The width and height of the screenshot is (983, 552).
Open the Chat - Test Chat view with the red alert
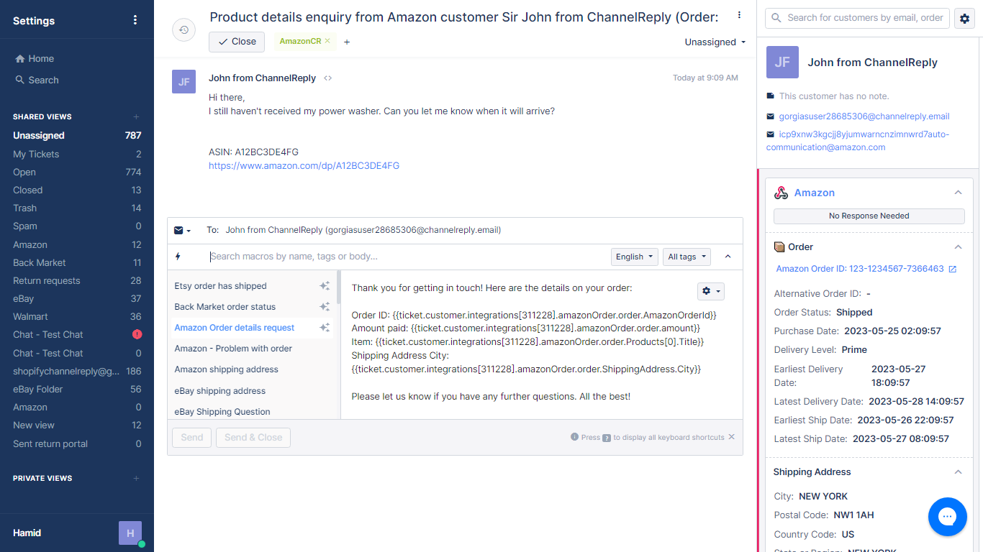click(77, 334)
